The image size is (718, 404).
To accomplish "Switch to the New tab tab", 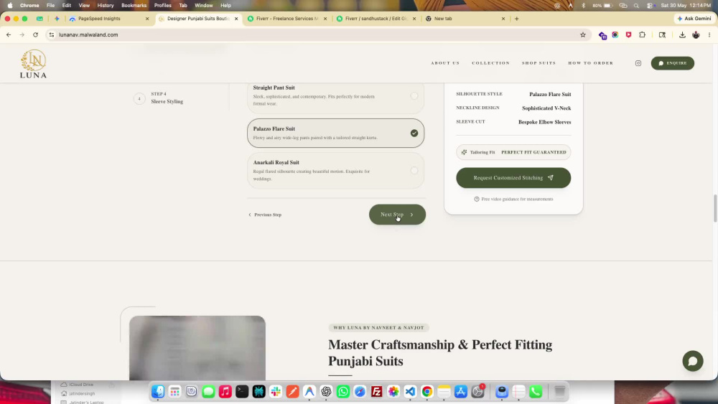I will 465,19.
